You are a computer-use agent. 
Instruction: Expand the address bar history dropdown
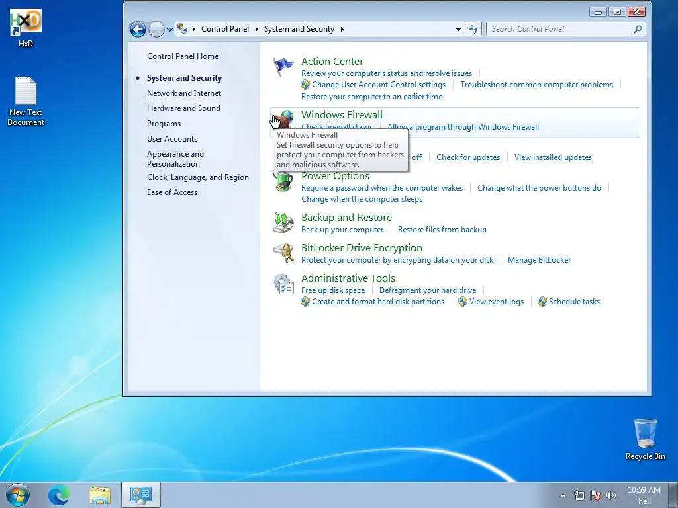pos(458,29)
